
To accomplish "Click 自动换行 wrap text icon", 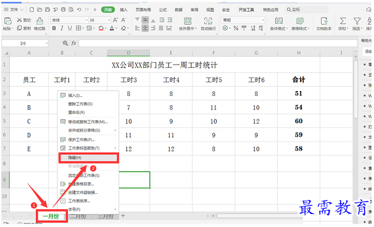I will (208, 24).
